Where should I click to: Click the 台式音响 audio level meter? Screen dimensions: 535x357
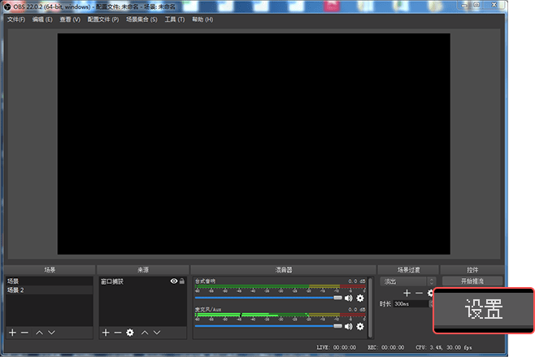click(x=281, y=288)
